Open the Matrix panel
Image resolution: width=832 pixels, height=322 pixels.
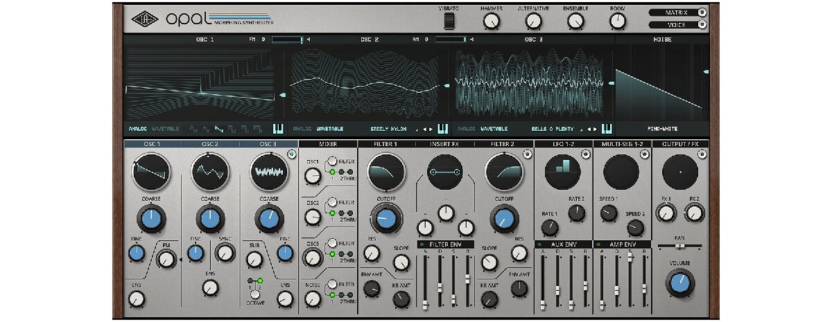click(x=679, y=12)
